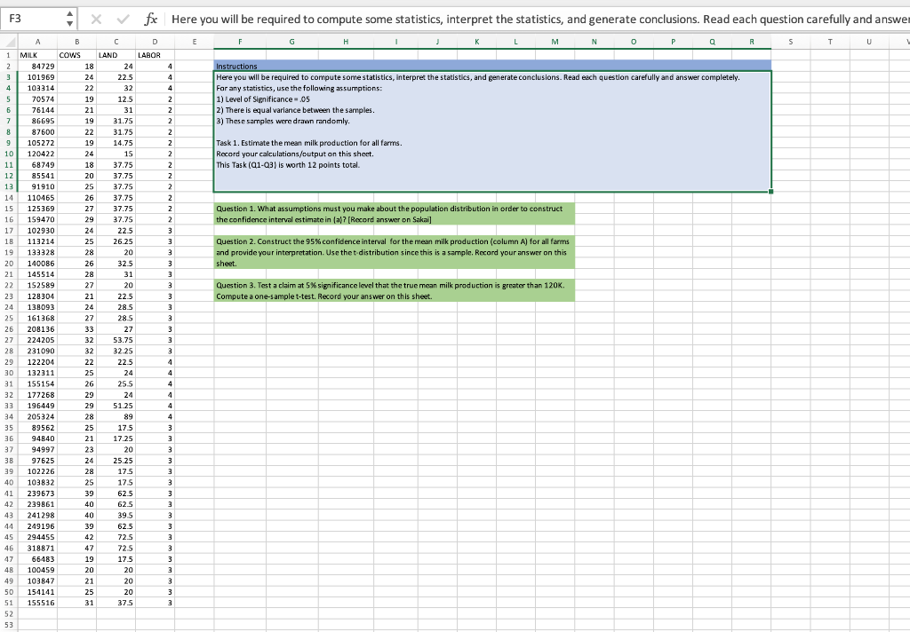
Task: Select milk value 155516
Action: [37, 603]
